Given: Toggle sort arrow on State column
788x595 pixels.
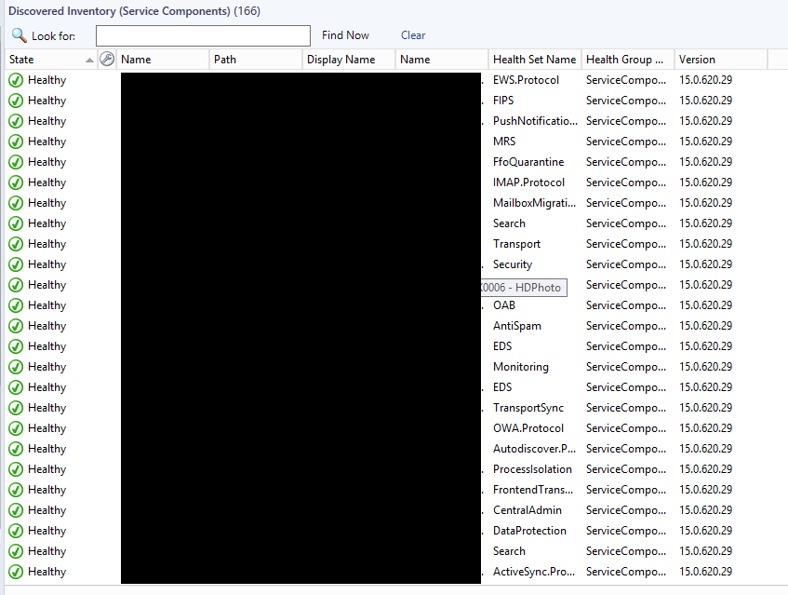Looking at the screenshot, I should point(89,60).
